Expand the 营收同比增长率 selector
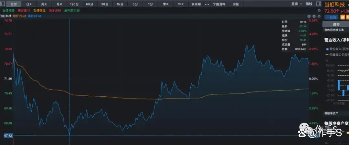Image resolution: width=349 pixels, height=145 pixels. tap(336, 30)
